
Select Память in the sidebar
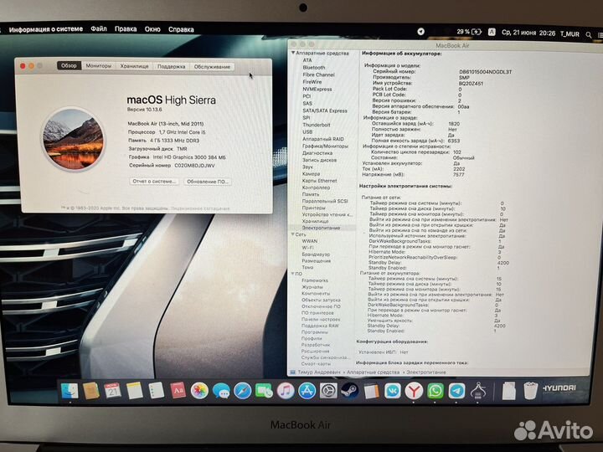point(311,194)
